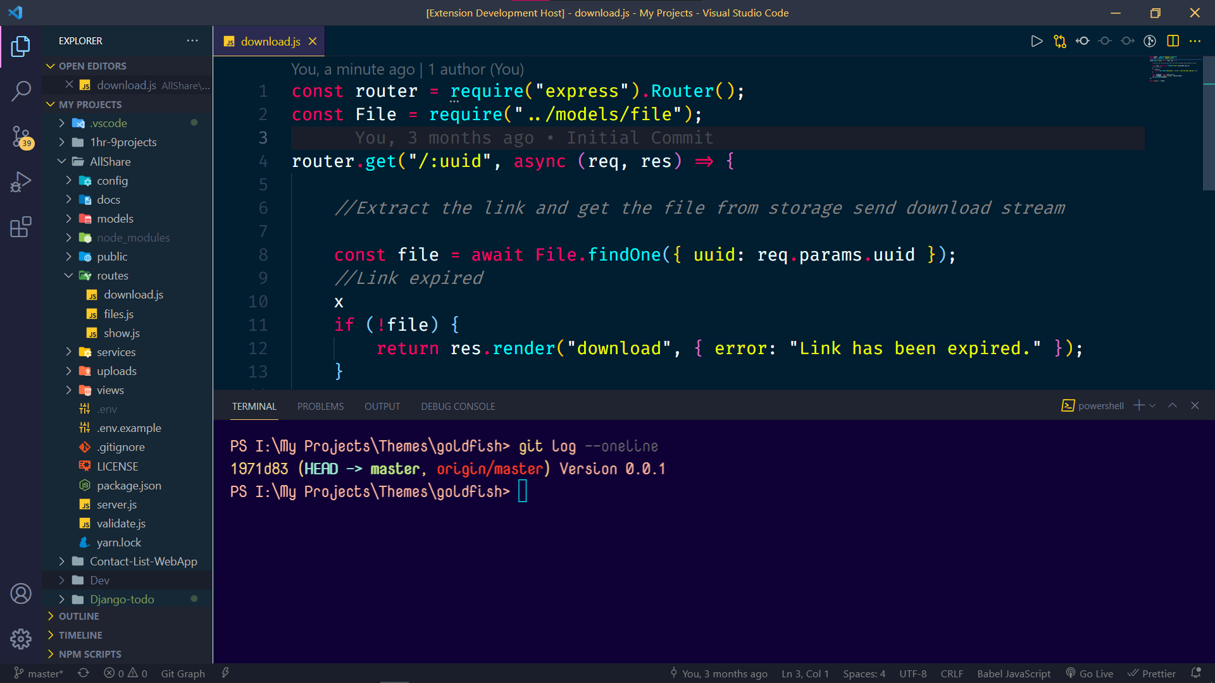Click the Run Code play icon
Viewport: 1215px width, 683px height.
click(1037, 41)
